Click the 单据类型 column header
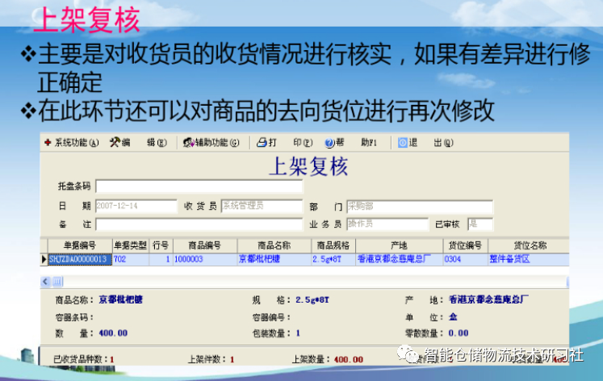 (x=131, y=245)
